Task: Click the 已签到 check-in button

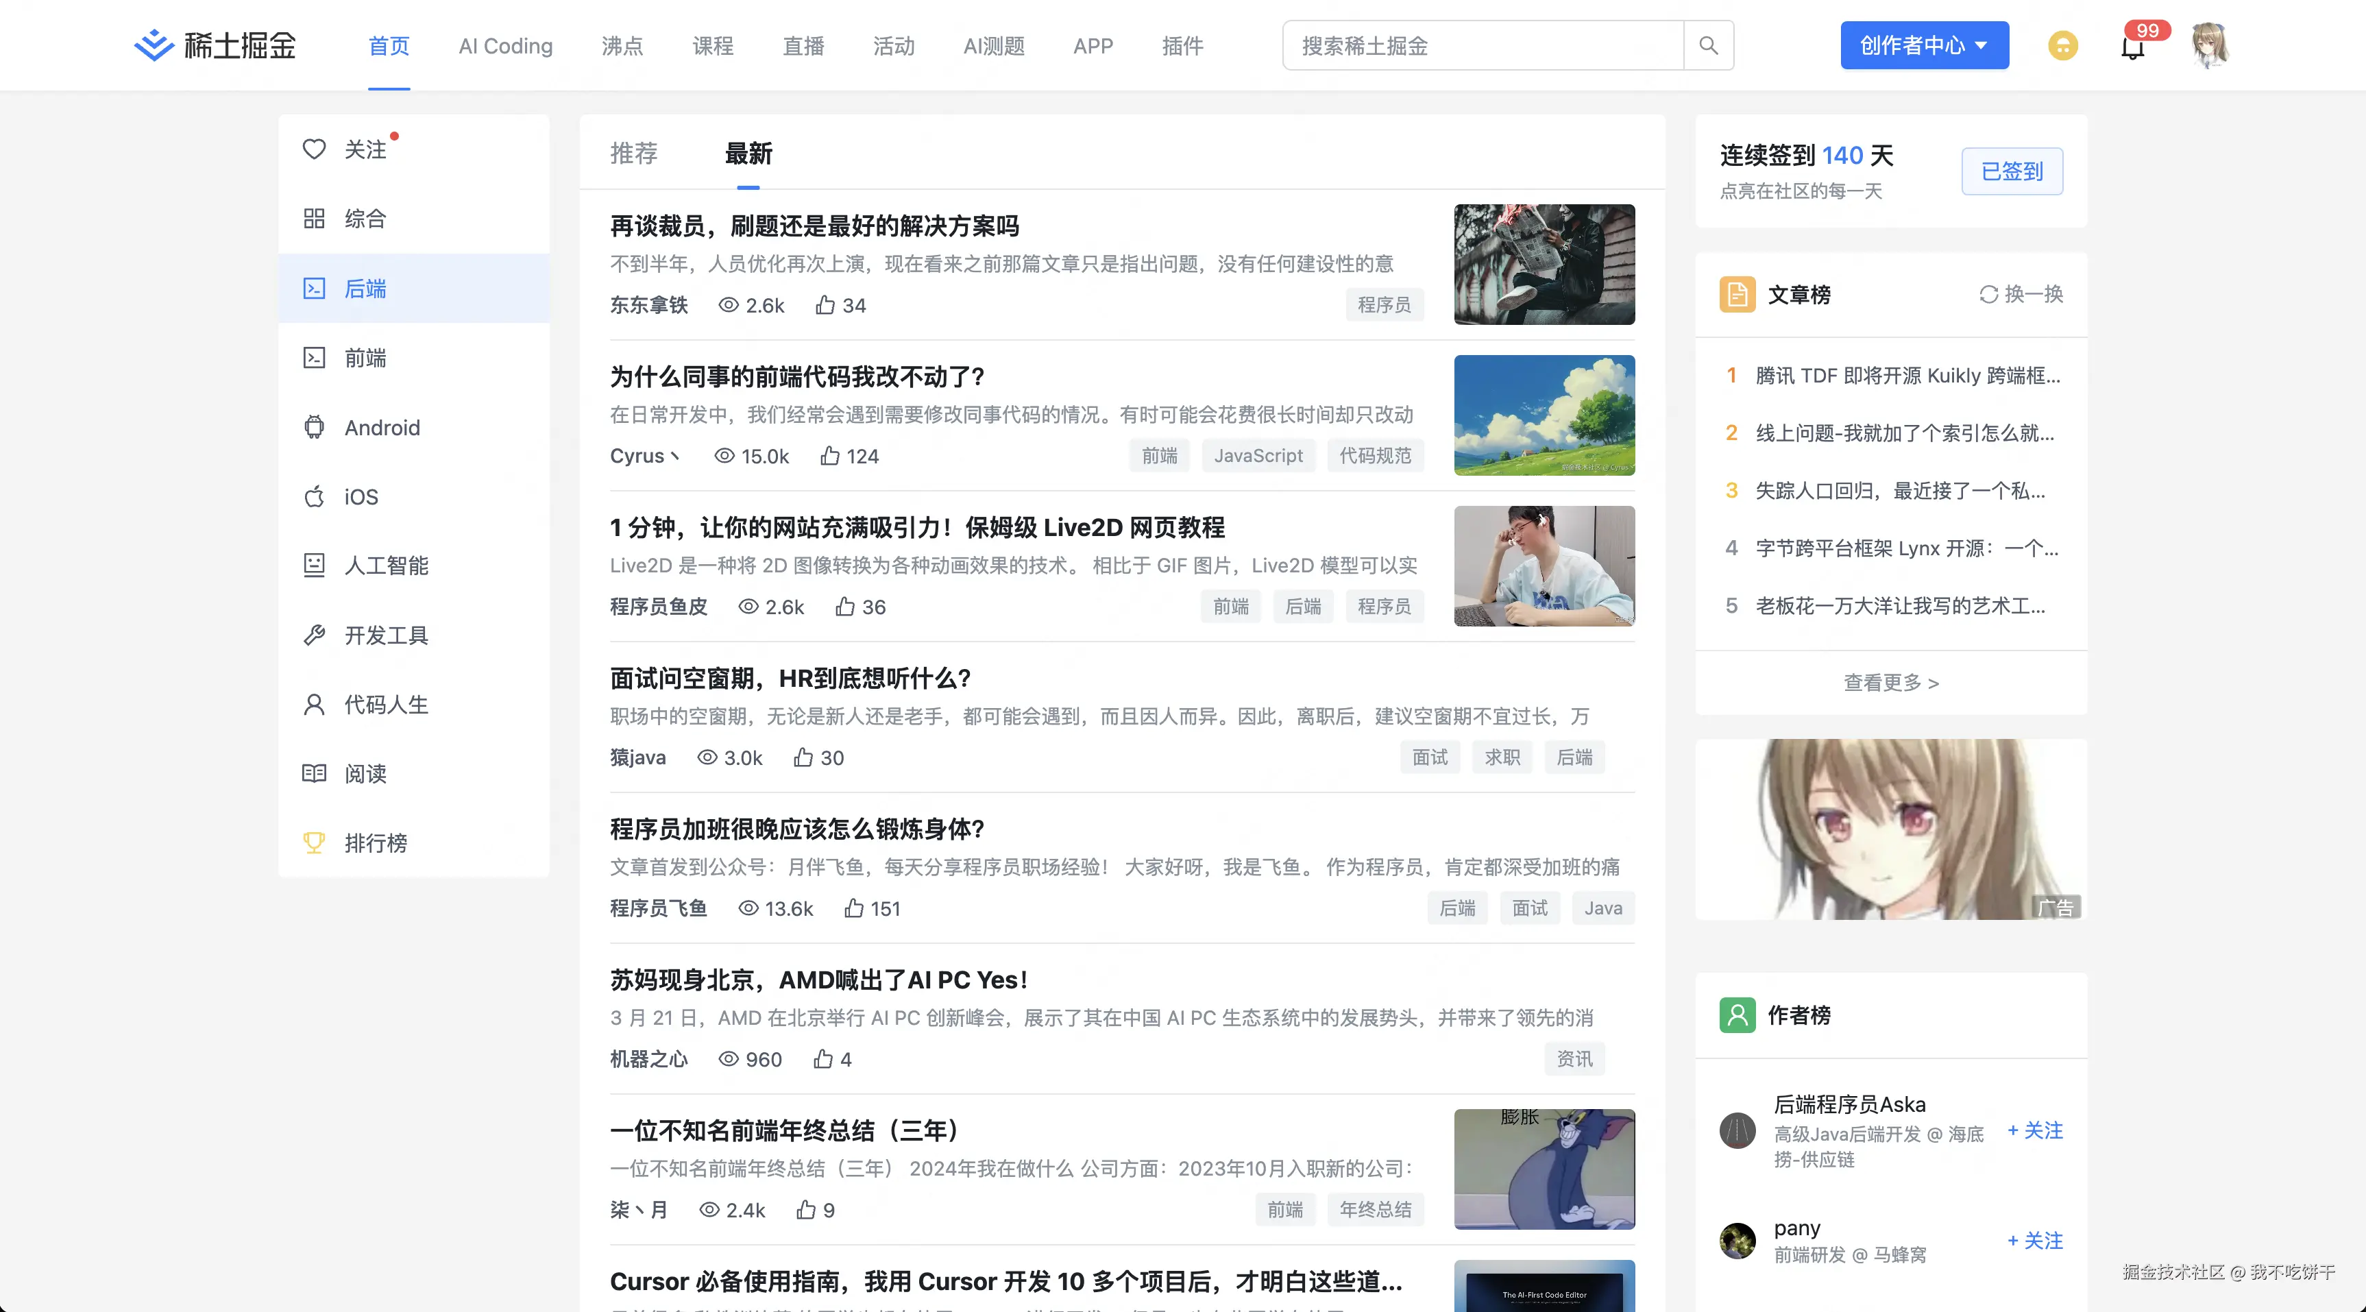Action: pyautogui.click(x=2012, y=171)
